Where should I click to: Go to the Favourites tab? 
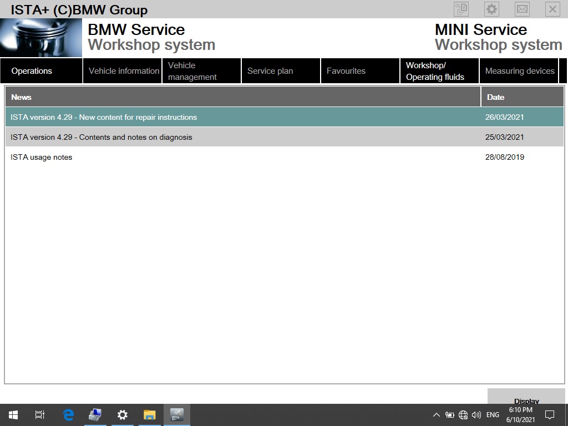346,71
